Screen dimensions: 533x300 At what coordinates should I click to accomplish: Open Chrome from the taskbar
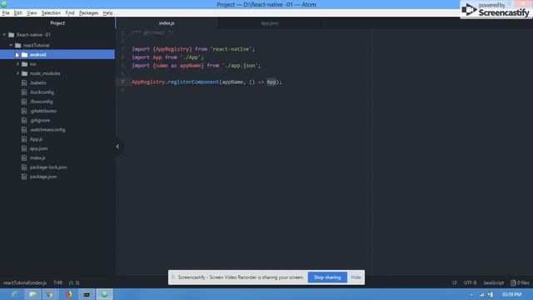click(50, 294)
